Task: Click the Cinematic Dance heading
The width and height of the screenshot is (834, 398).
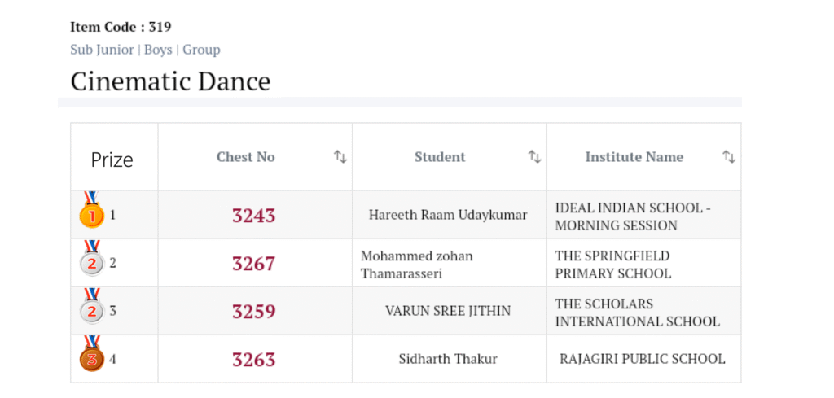Action: tap(170, 81)
